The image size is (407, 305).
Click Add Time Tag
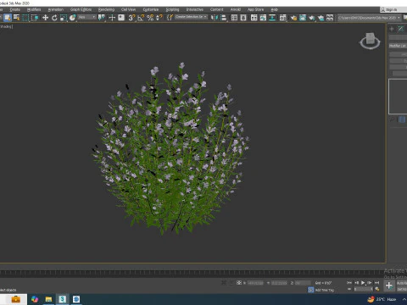(324, 290)
